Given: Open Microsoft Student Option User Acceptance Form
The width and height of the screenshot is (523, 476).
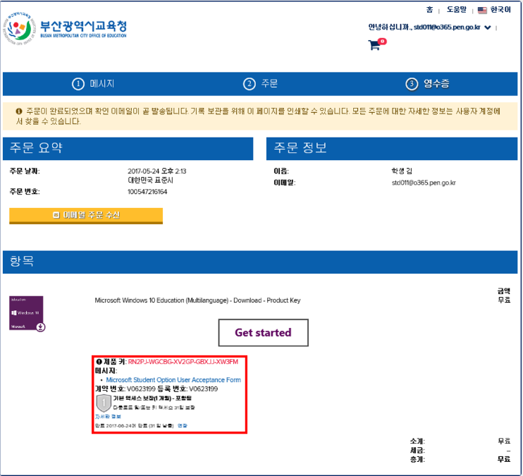Looking at the screenshot, I should 173,380.
